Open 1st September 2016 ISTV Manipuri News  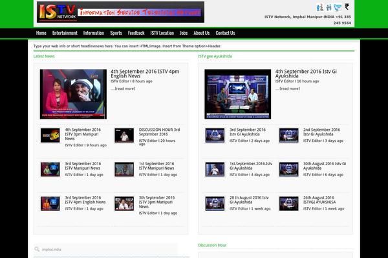(x=156, y=166)
